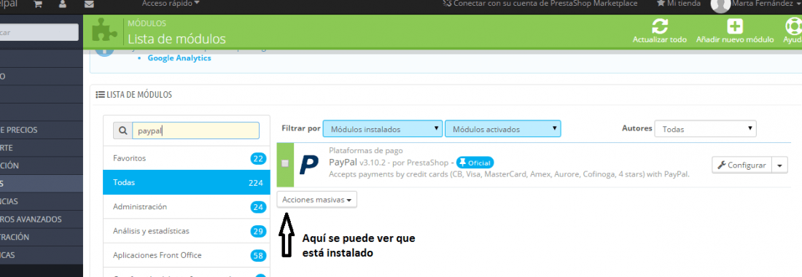Screen dimensions: 802x277
Task: Select Aplicaciones Front Office category
Action: (x=186, y=255)
